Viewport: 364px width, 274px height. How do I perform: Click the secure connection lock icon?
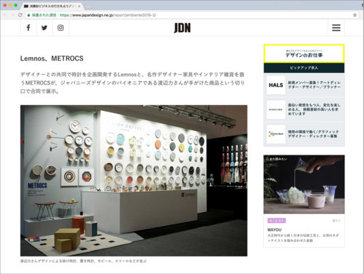coord(29,15)
